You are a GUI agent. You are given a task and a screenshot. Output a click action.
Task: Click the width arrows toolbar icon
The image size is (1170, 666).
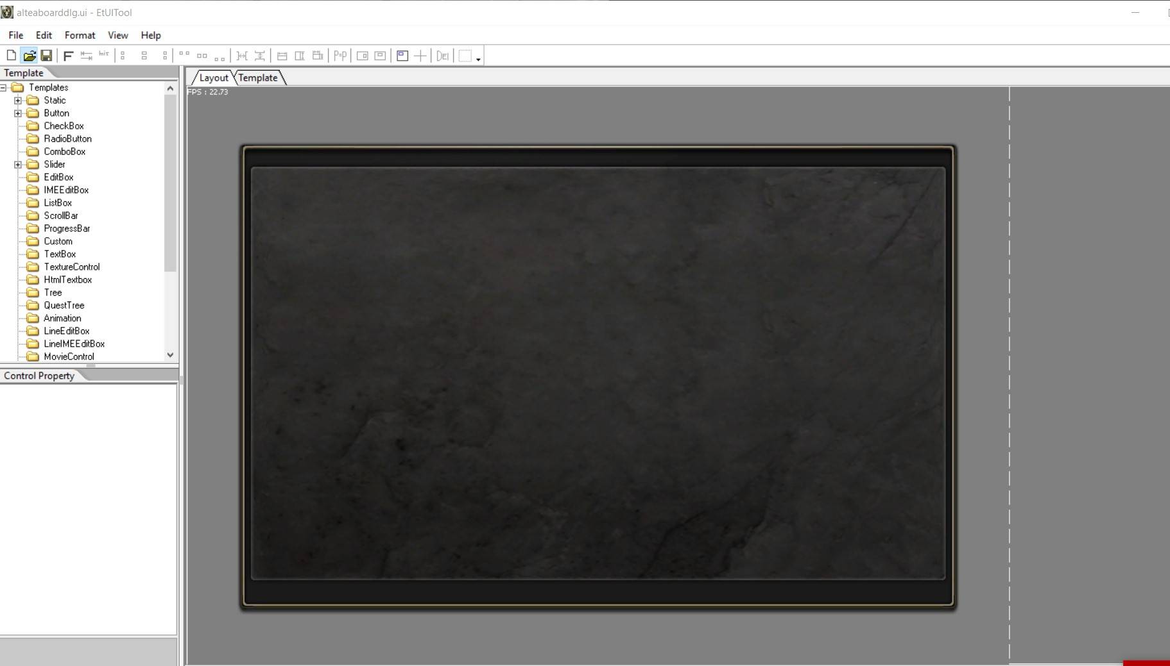coord(86,56)
